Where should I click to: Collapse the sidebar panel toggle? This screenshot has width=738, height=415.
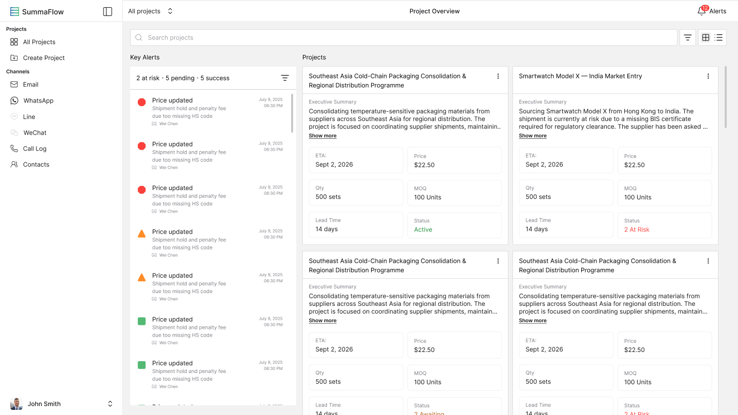(x=108, y=11)
